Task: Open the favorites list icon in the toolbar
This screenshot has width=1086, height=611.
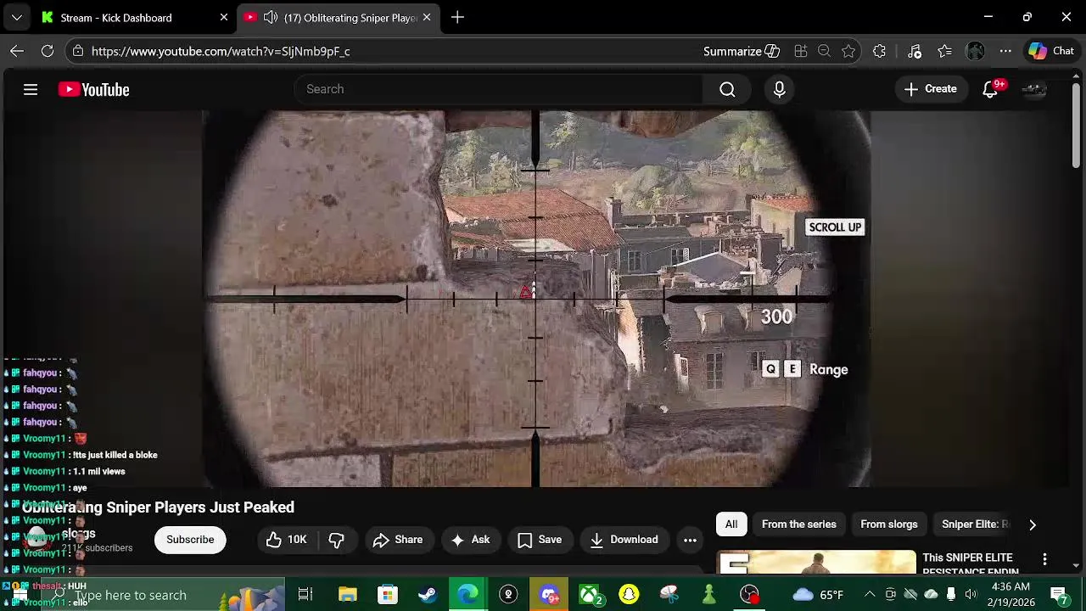Action: tap(944, 51)
